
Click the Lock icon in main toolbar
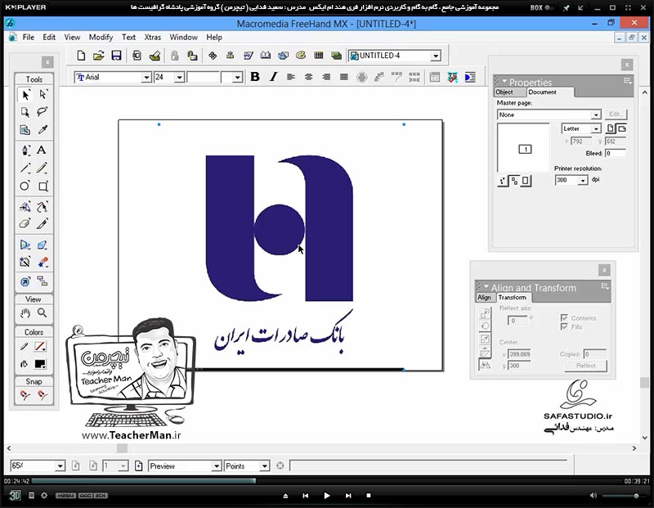tap(175, 56)
